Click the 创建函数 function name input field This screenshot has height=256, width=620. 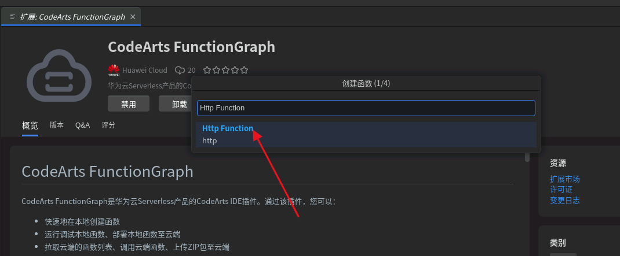pyautogui.click(x=366, y=108)
